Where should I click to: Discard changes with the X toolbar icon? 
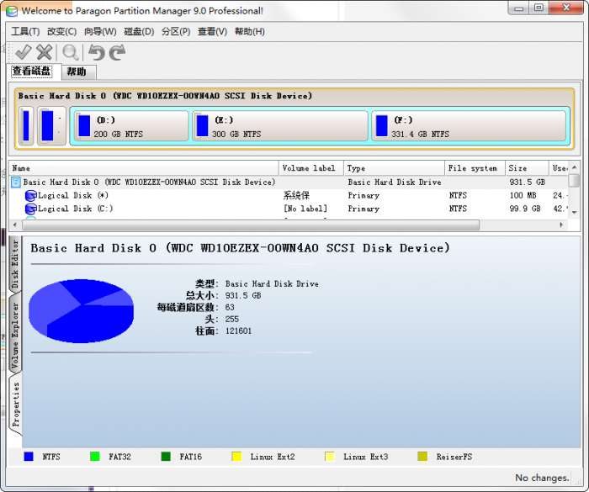point(45,52)
